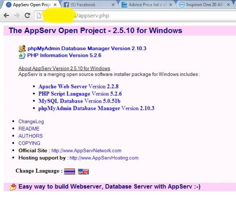
Task: Open PHP Script Language Version 5.2.6 link
Action: (80, 94)
